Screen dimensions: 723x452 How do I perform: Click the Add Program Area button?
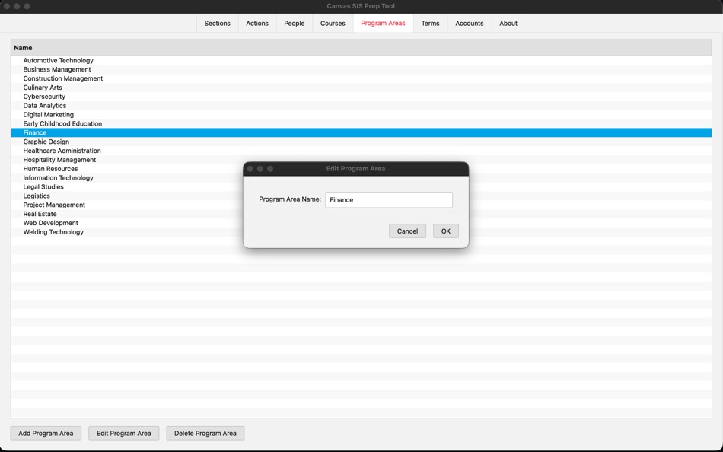(x=46, y=433)
